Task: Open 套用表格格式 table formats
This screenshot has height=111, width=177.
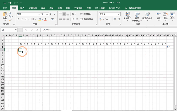Action: [x=137, y=16]
